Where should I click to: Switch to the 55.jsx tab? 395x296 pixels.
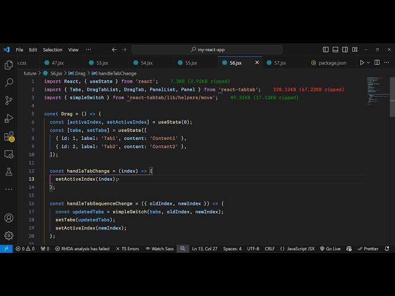click(x=188, y=62)
